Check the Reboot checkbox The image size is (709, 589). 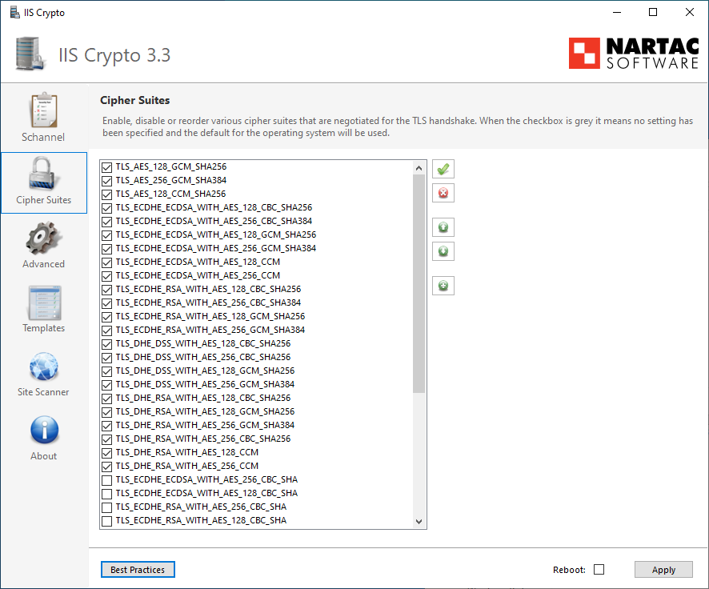pyautogui.click(x=599, y=570)
